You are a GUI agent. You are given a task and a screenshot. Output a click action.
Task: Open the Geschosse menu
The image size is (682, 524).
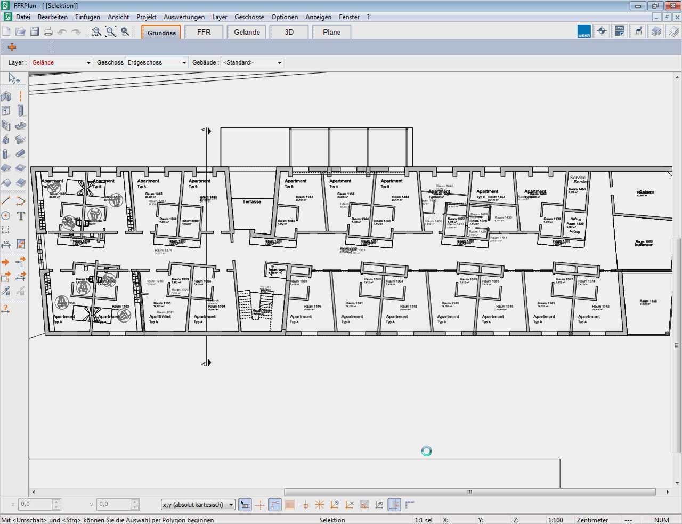coord(249,17)
